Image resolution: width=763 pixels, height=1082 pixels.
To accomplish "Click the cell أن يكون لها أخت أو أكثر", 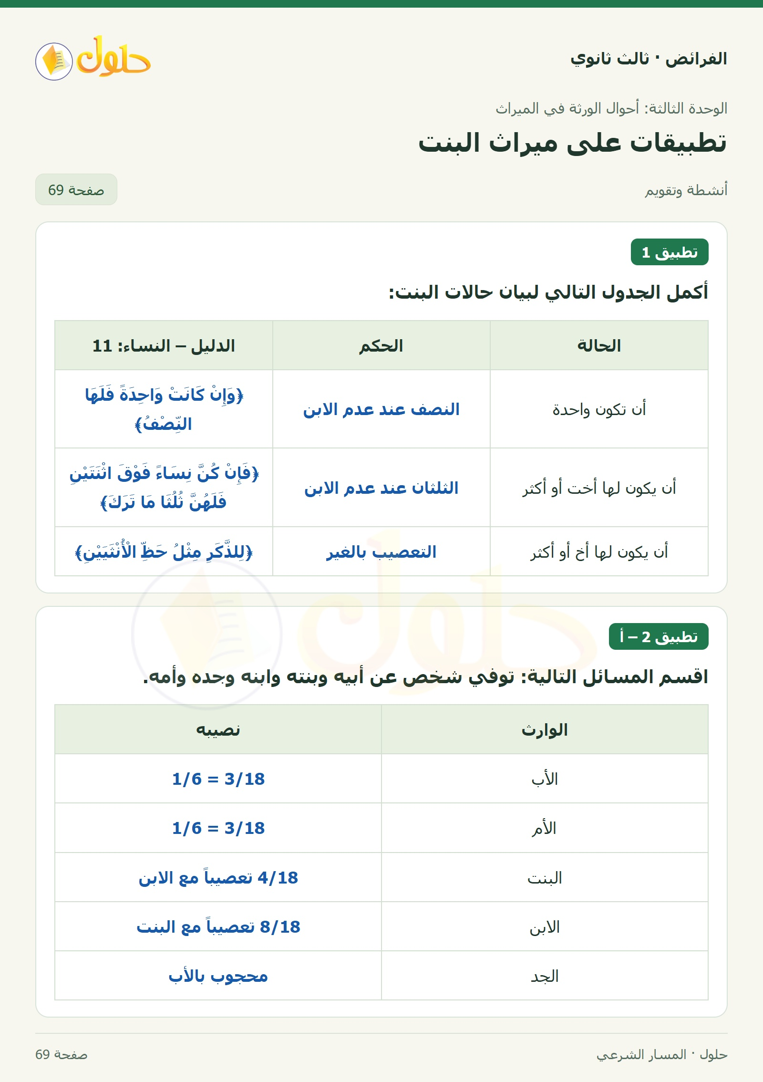I will (x=599, y=488).
